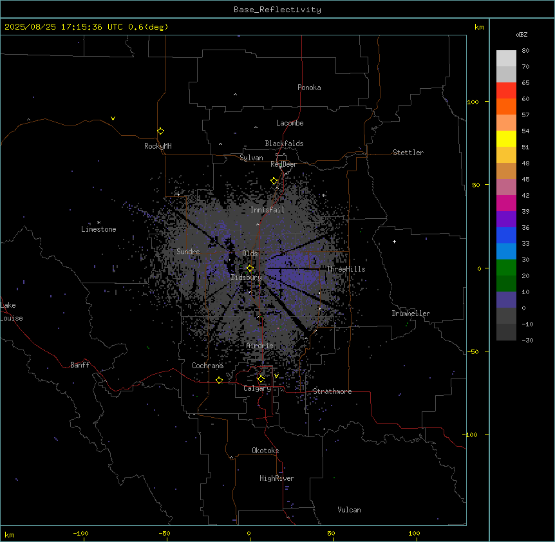Click the yellow V marker northwest of RockyMH
This screenshot has width=555, height=542.
113,118
